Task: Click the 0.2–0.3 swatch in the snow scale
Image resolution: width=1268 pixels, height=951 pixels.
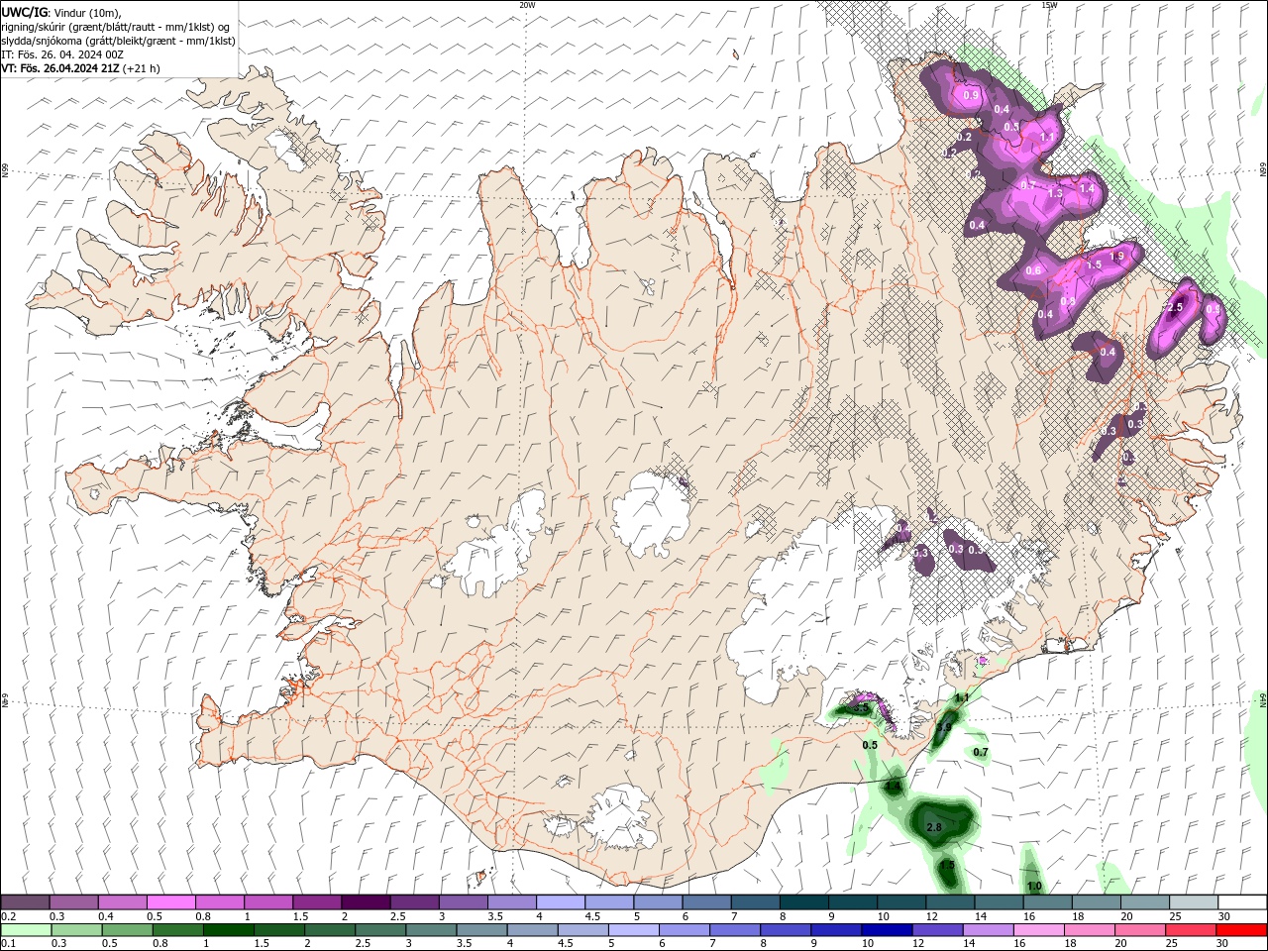Action: (x=25, y=902)
